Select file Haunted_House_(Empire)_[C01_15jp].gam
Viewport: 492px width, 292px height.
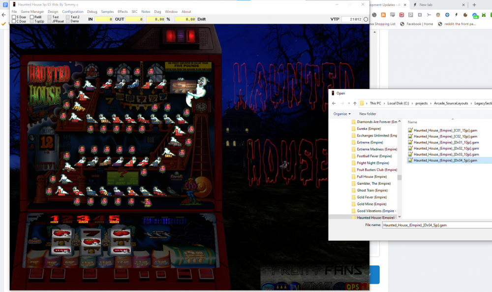pos(442,130)
